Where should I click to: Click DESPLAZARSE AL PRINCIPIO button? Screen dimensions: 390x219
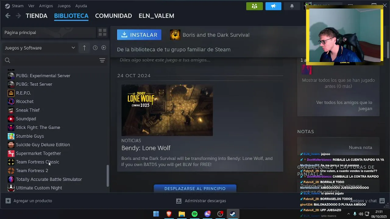pos(195,189)
